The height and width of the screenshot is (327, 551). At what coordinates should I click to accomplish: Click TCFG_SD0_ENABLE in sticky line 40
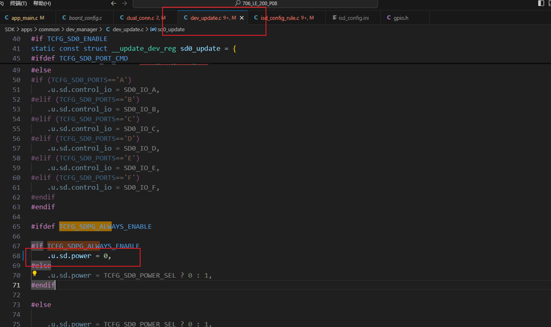point(77,39)
